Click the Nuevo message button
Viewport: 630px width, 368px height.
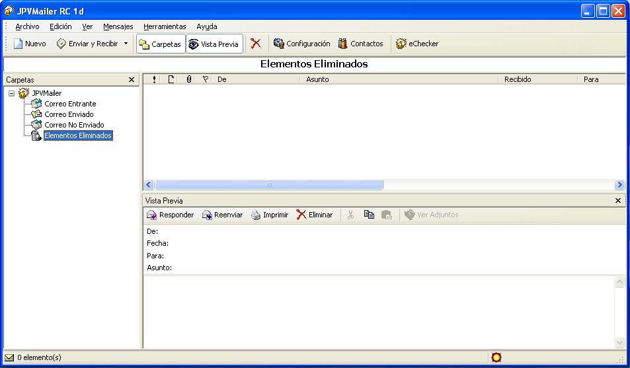click(30, 44)
